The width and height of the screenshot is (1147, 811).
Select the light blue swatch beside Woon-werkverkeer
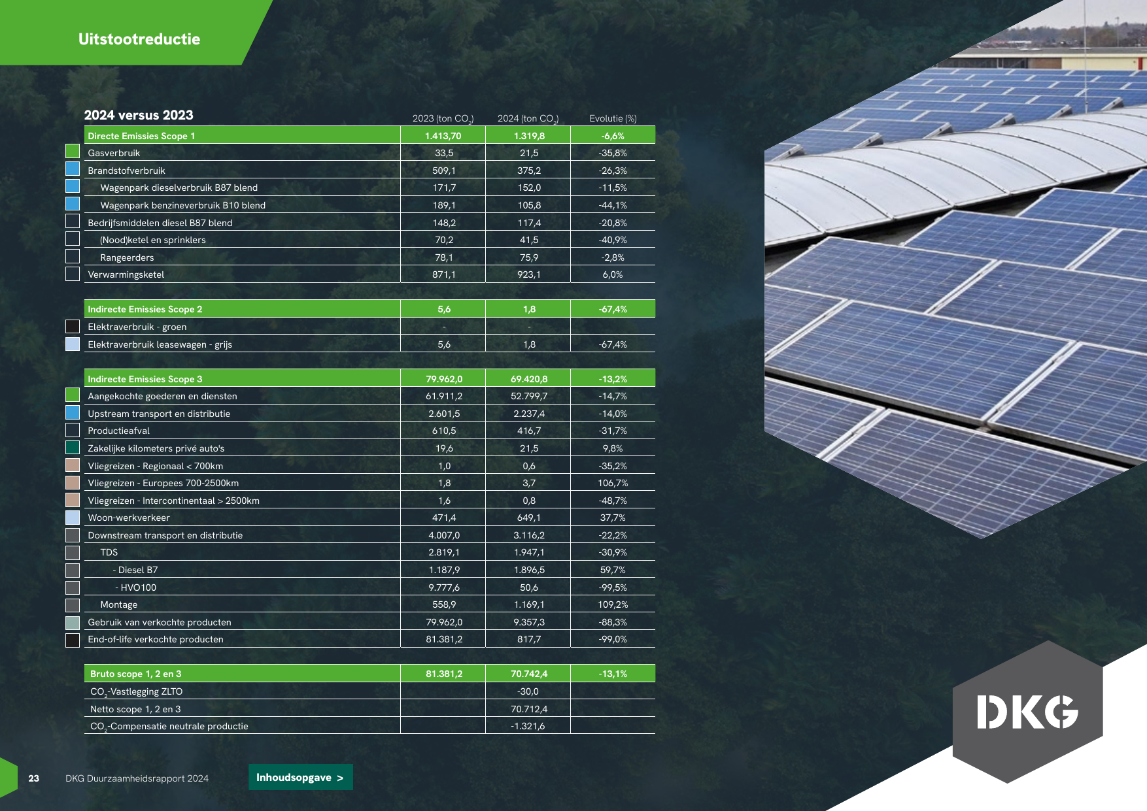pos(73,518)
